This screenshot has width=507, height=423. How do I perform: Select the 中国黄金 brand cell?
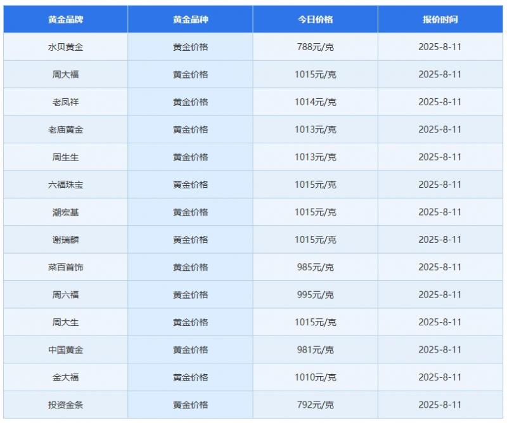click(66, 349)
